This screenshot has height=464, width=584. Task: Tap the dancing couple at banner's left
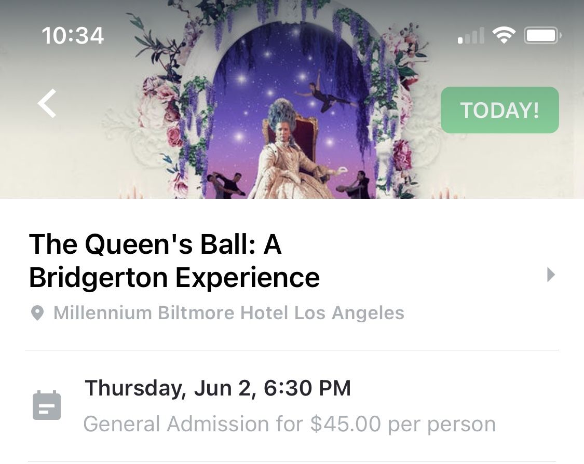click(226, 184)
